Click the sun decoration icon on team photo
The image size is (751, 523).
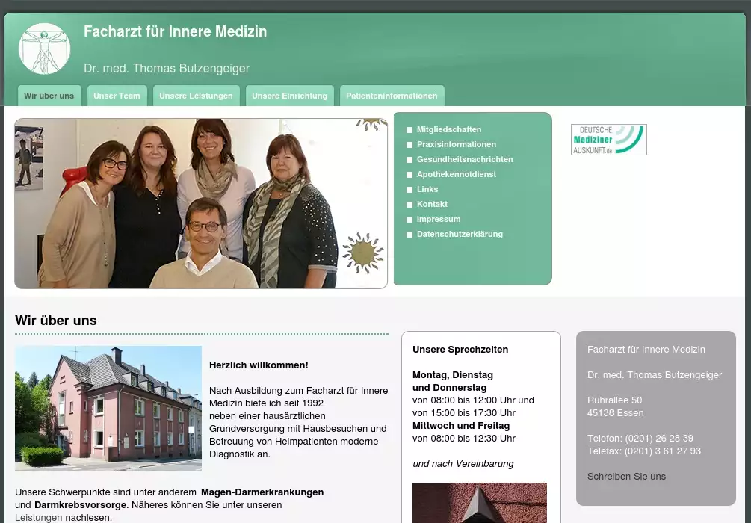click(x=362, y=253)
